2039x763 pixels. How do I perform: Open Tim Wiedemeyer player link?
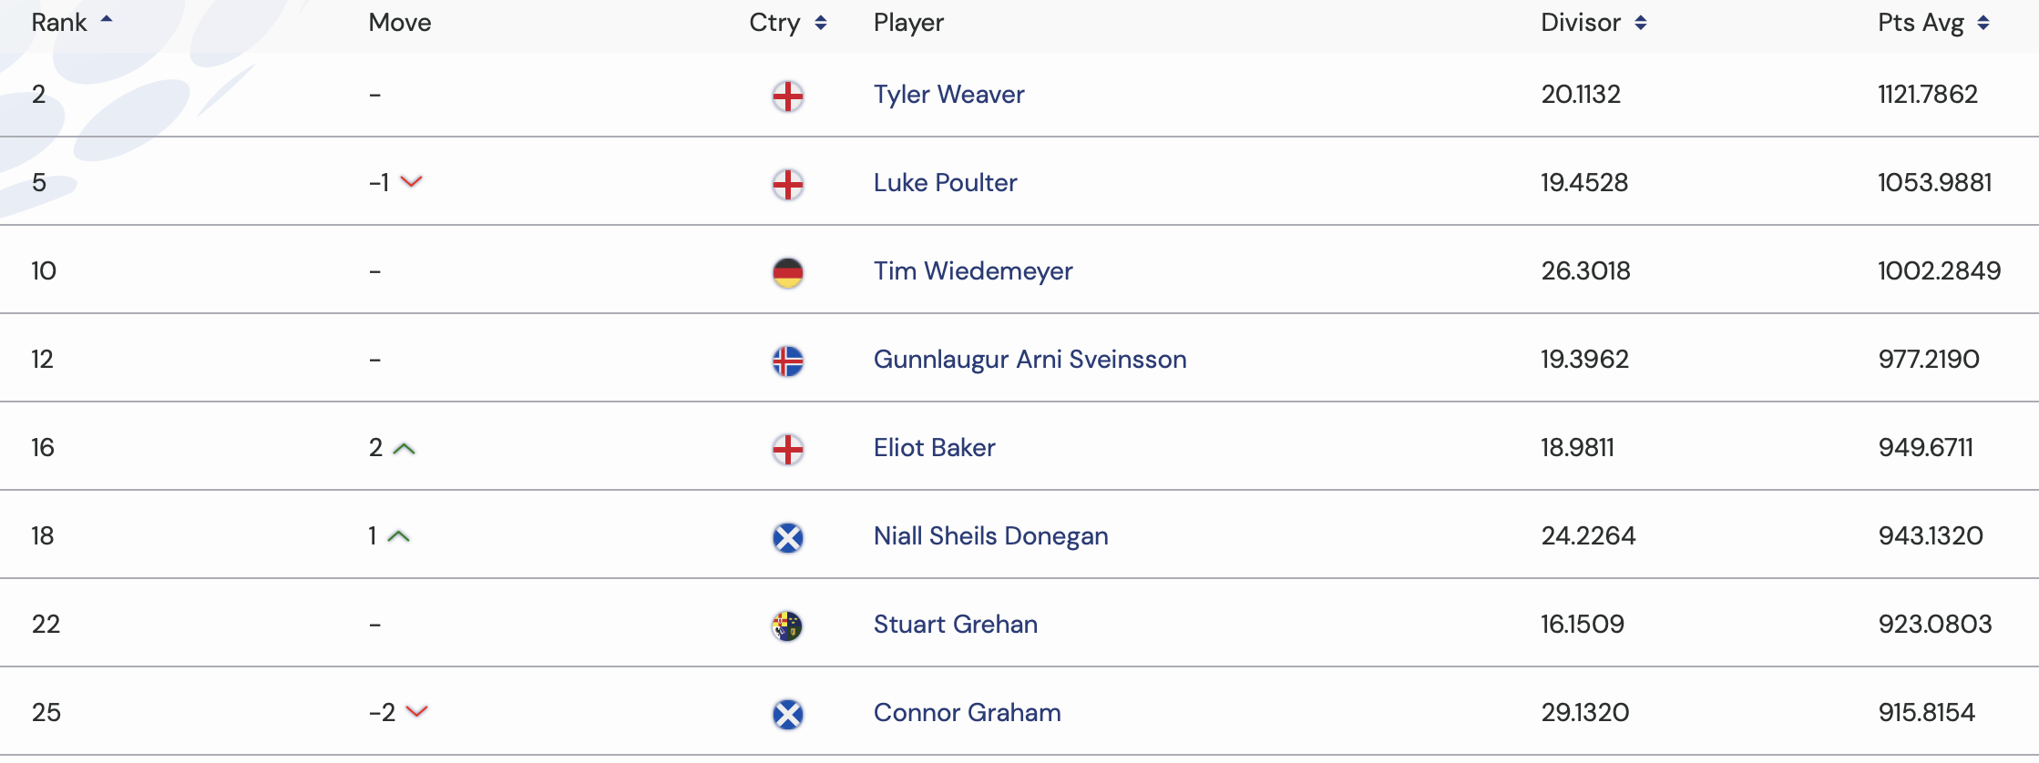[973, 271]
